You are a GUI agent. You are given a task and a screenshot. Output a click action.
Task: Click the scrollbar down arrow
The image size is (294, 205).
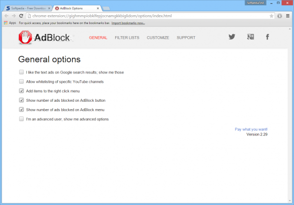tap(290, 201)
